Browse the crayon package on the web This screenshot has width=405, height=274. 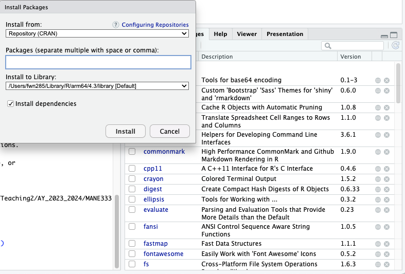[x=378, y=179]
